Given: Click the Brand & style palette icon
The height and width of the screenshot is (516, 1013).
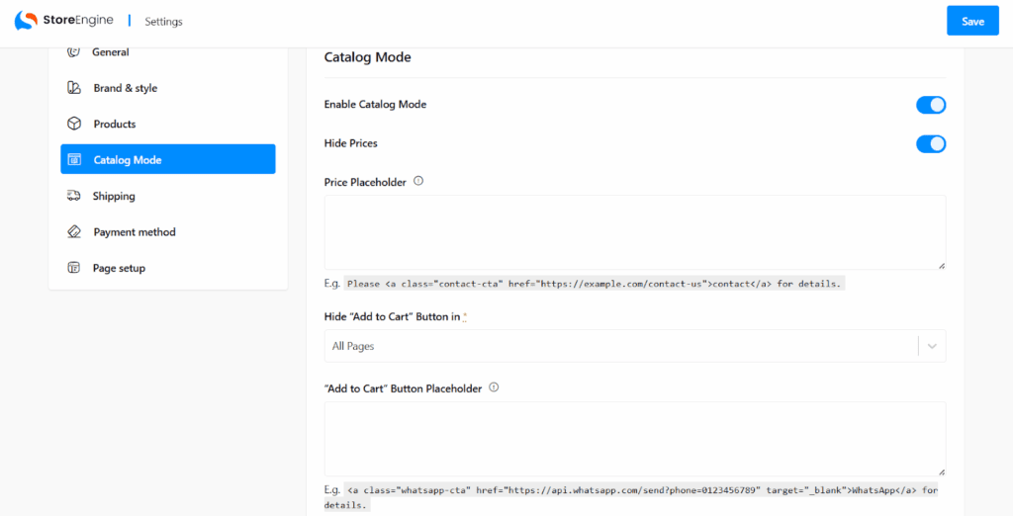Looking at the screenshot, I should point(74,88).
